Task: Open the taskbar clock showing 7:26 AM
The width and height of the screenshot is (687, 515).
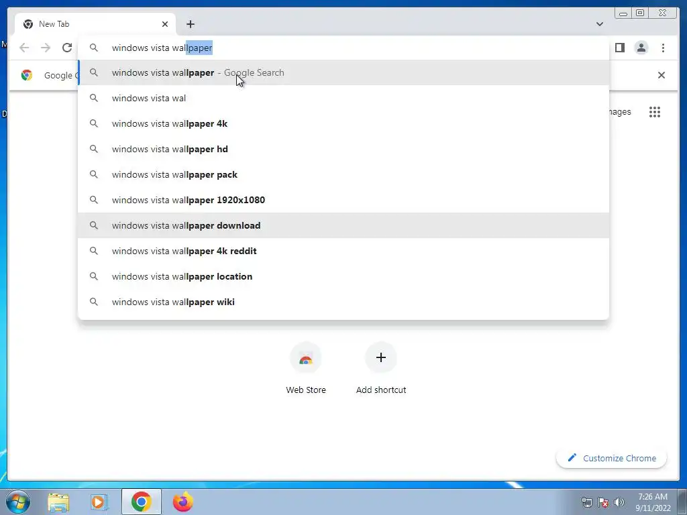Action: coord(653,502)
